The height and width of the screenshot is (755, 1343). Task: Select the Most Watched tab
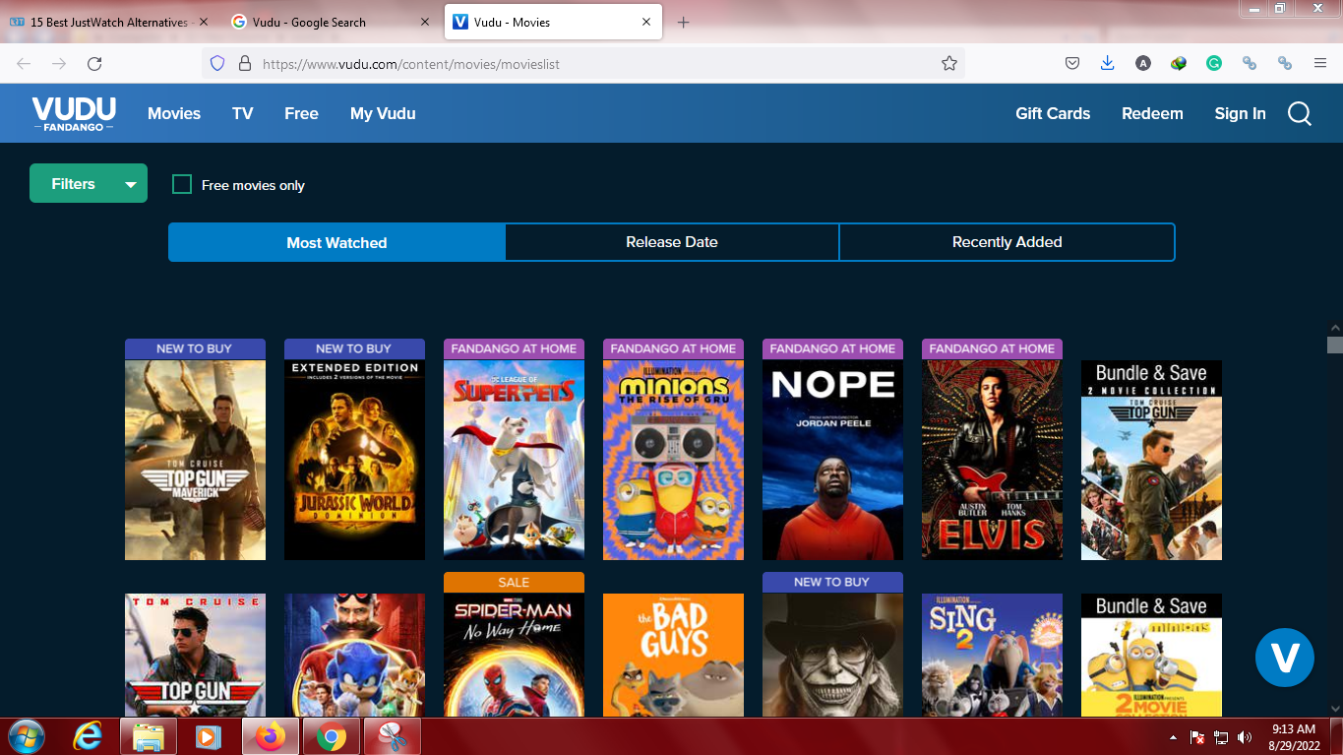(x=336, y=242)
